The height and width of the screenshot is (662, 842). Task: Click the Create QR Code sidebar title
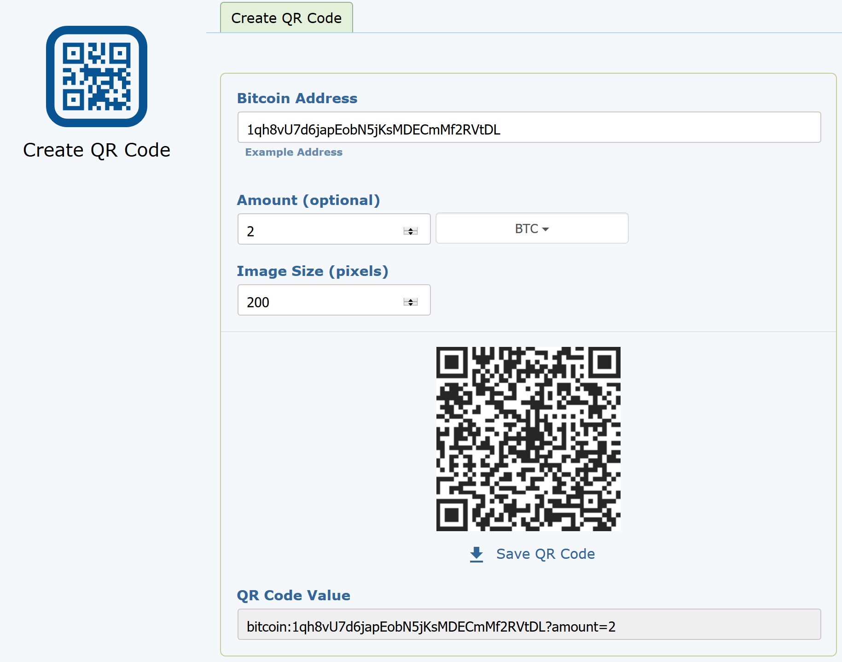click(x=97, y=150)
